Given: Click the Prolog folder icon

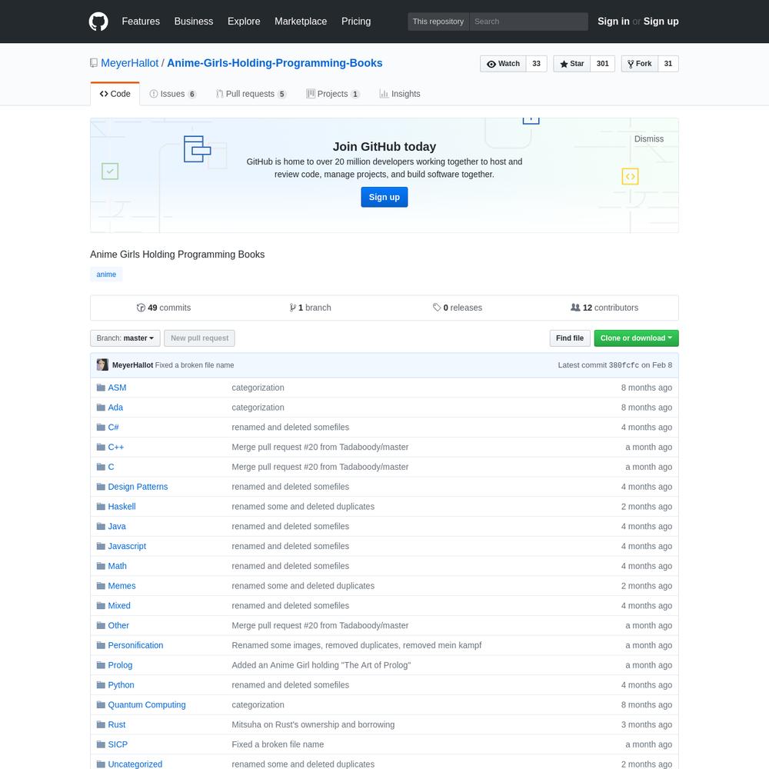Looking at the screenshot, I should coord(101,665).
